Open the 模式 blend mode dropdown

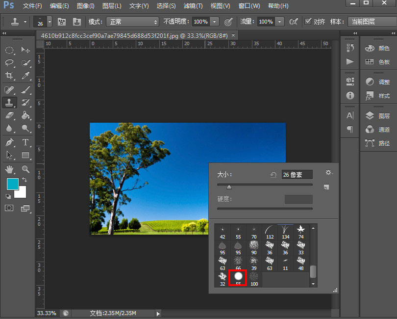[x=133, y=22]
